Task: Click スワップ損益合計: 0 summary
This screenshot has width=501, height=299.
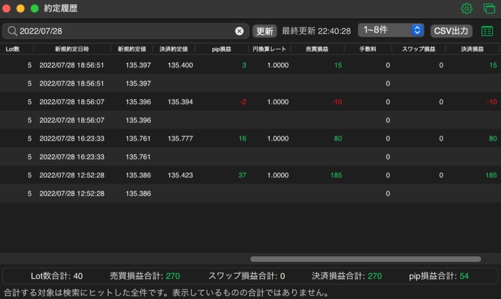Action: tap(247, 276)
